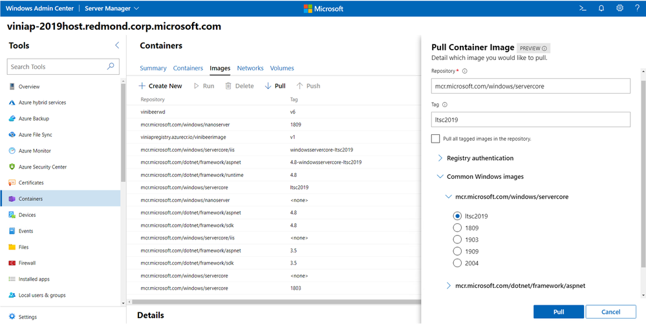Click the blue Pull button

click(559, 312)
